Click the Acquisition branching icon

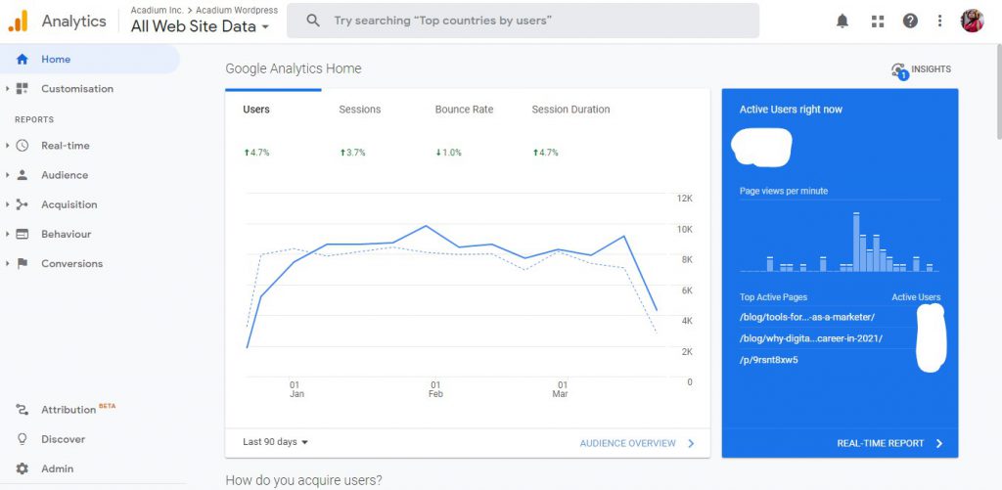point(23,204)
